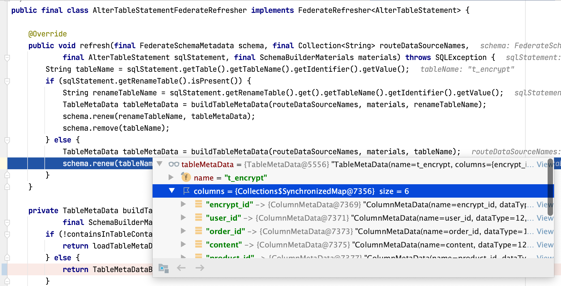Viewport: 561px width, 286px height.
Task: Collapse the columns map node arrow
Action: [x=172, y=191]
